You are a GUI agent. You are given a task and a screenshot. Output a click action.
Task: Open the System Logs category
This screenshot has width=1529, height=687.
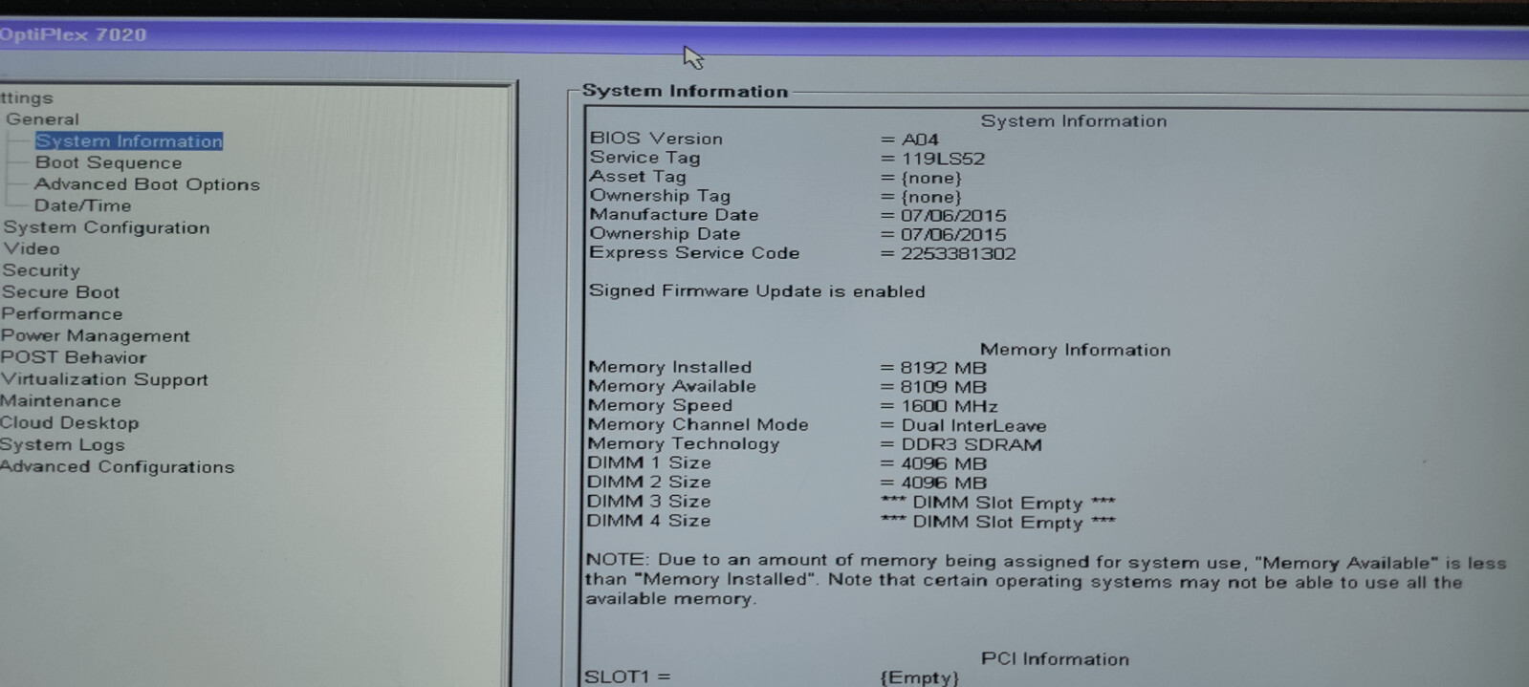click(62, 444)
